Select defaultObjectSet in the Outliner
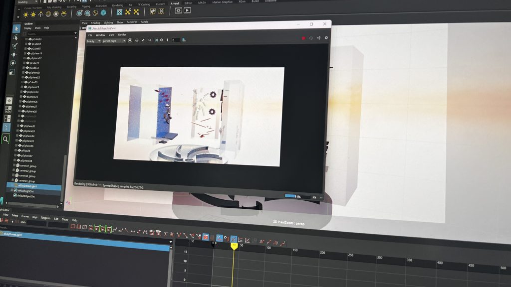Viewport: 511px width, 287px height. pos(25,196)
